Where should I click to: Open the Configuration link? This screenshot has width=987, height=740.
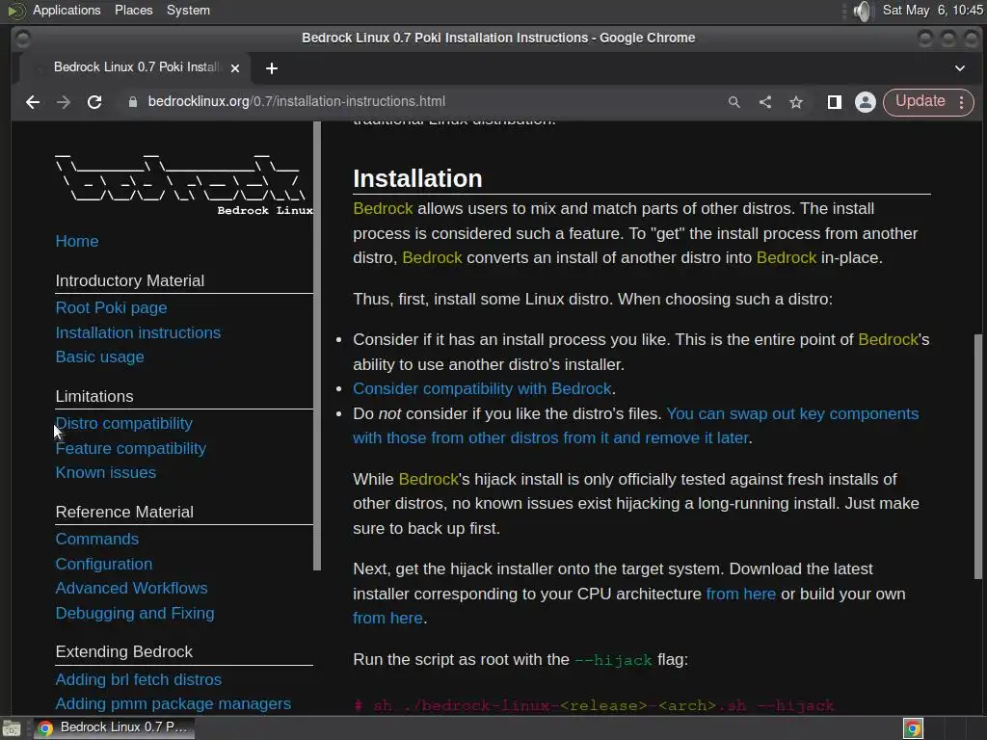tap(104, 564)
